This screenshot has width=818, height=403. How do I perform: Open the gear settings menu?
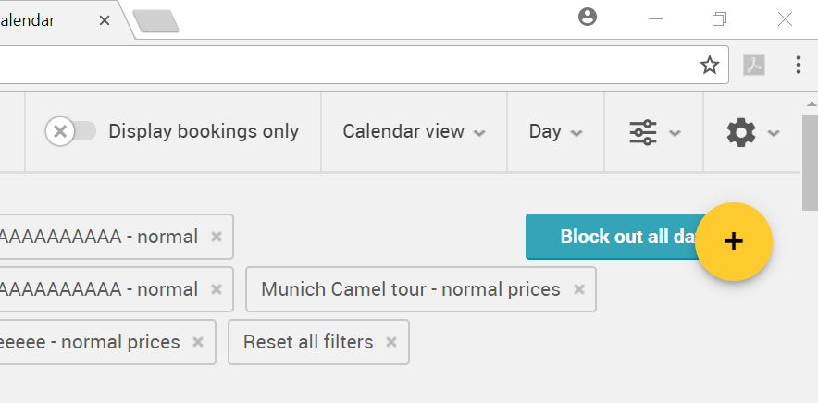[x=752, y=132]
